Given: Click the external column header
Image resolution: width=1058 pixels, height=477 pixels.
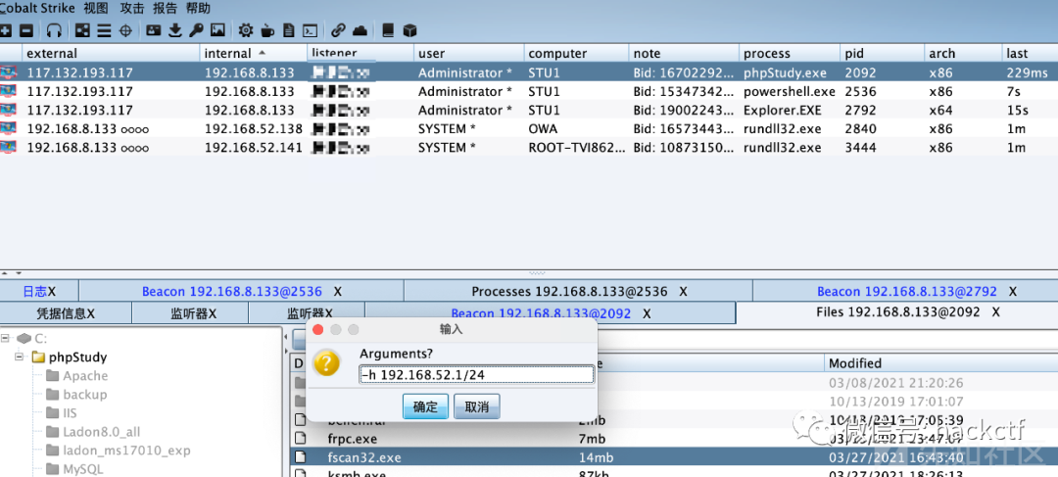Looking at the screenshot, I should pyautogui.click(x=112, y=53).
